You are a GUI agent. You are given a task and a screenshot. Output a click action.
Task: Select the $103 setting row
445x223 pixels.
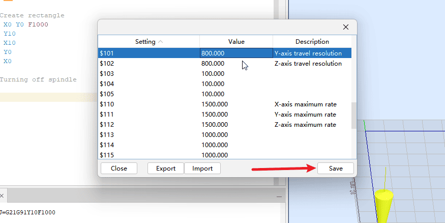pyautogui.click(x=147, y=74)
